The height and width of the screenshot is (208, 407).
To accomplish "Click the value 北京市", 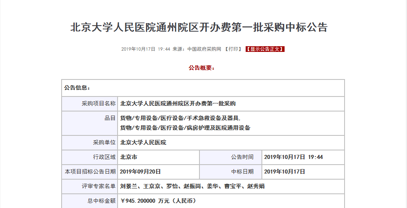I will point(129,157).
